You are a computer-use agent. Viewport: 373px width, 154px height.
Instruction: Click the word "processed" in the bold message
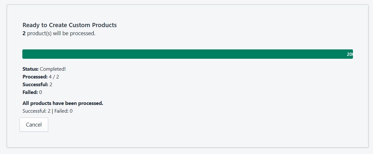tap(91, 103)
